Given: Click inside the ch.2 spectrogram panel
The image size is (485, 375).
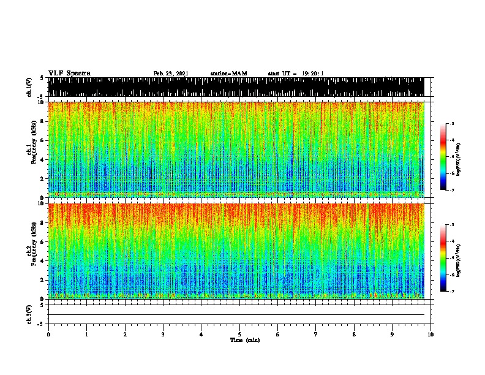Looking at the screenshot, I should tap(236, 251).
